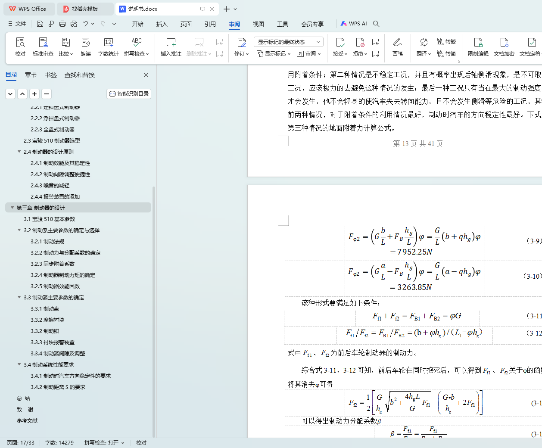Image resolution: width=542 pixels, height=448 pixels.
Task: Switch to the 章节 navigation tab
Action: point(31,75)
